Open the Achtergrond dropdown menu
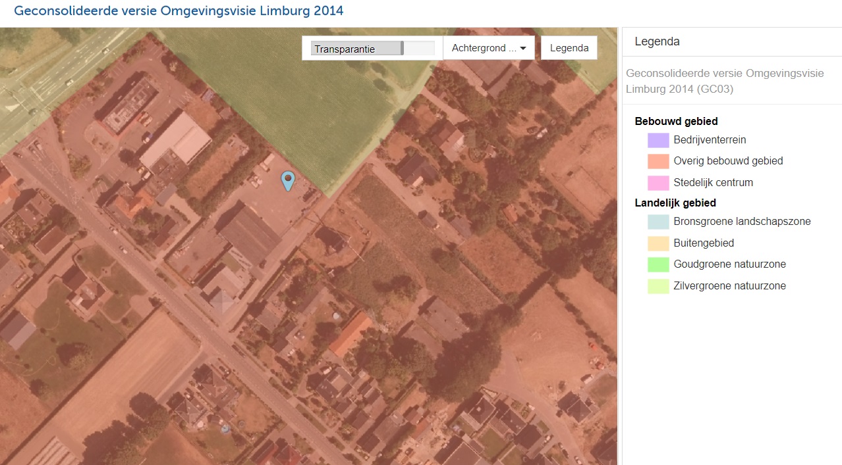This screenshot has height=465, width=842. pyautogui.click(x=489, y=48)
